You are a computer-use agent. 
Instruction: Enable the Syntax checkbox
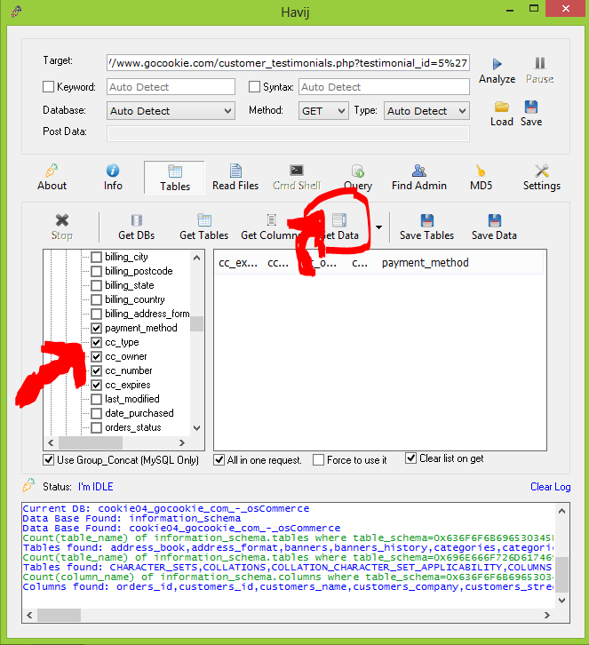255,87
